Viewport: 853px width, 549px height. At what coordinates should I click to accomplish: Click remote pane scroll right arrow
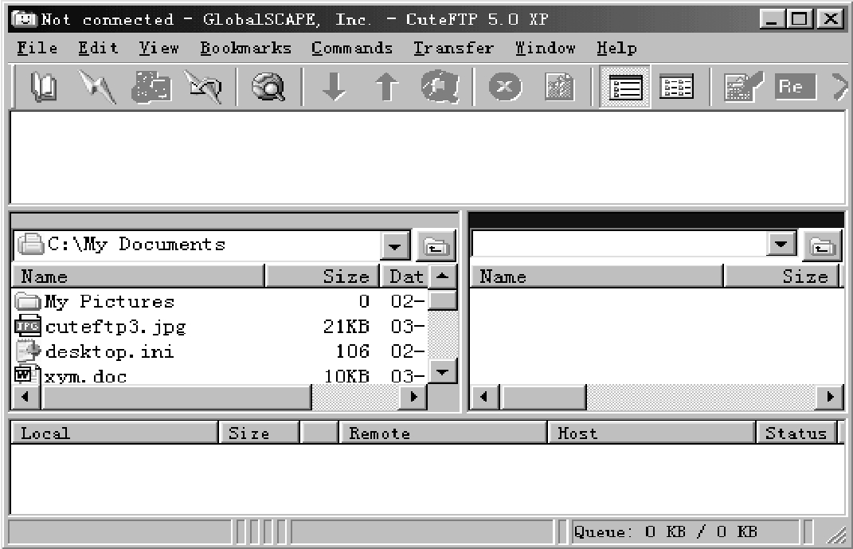(830, 397)
